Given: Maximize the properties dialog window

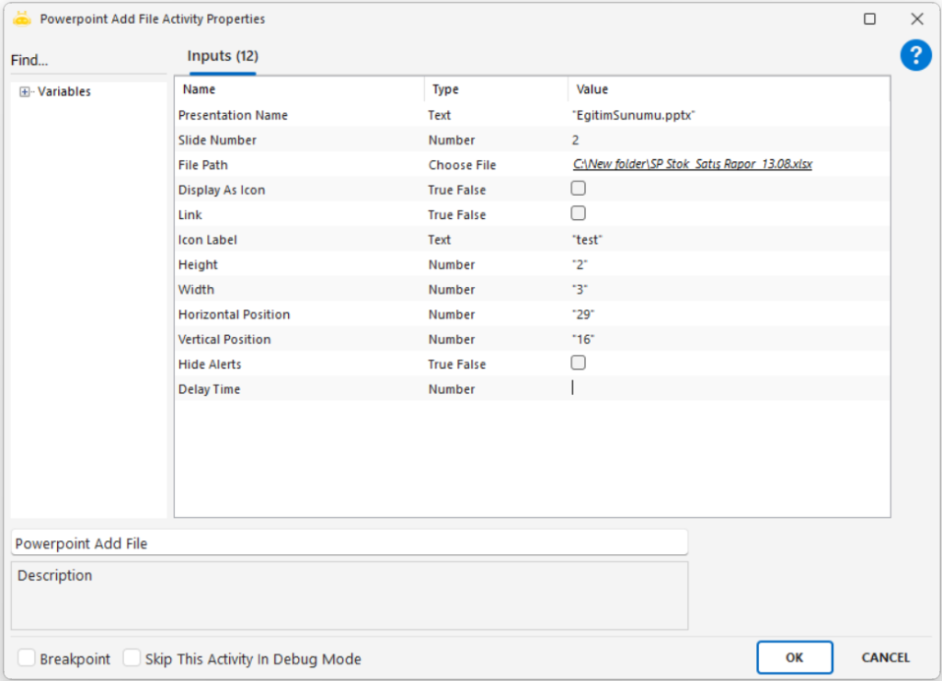Looking at the screenshot, I should pyautogui.click(x=869, y=18).
